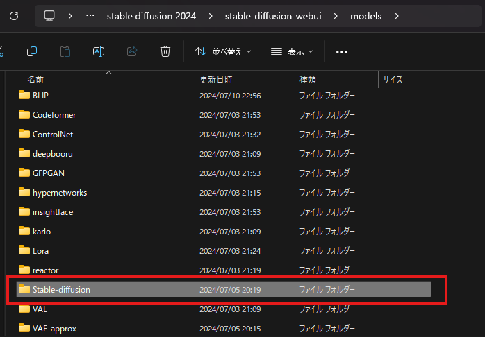Open the 表示 view dropdown
Viewport: 485px width, 337px height.
pyautogui.click(x=292, y=51)
